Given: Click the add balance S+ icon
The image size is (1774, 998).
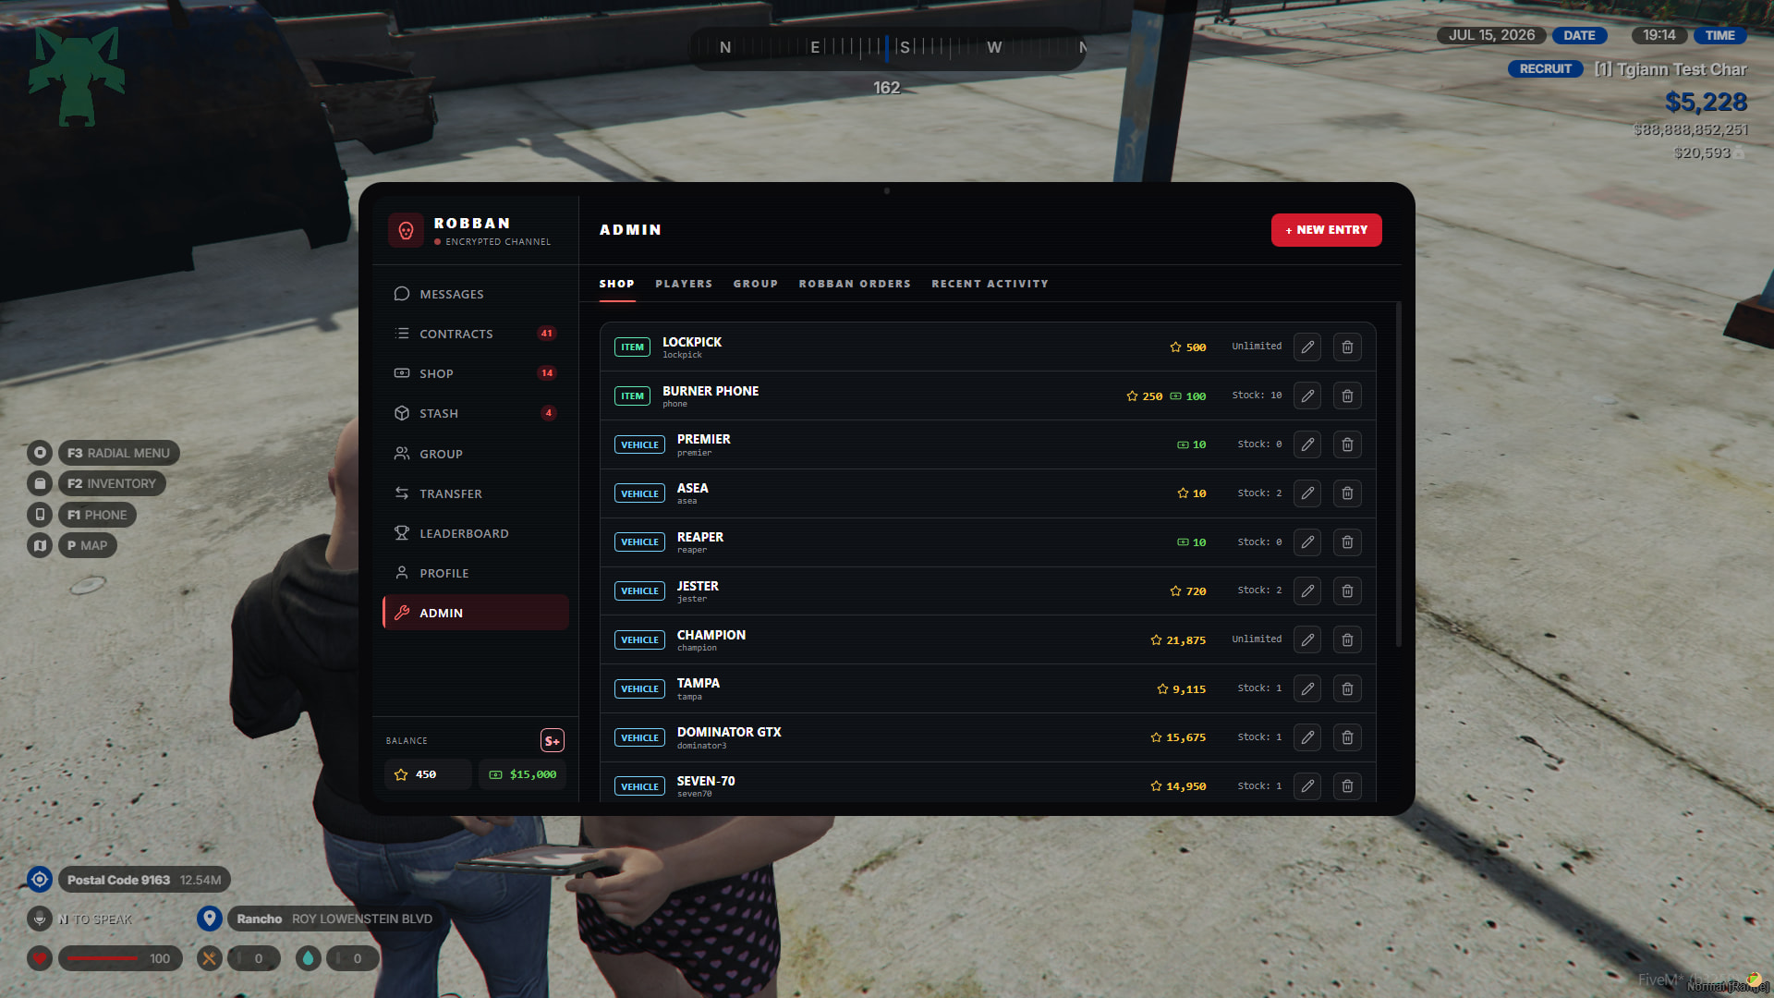Looking at the screenshot, I should click(553, 741).
